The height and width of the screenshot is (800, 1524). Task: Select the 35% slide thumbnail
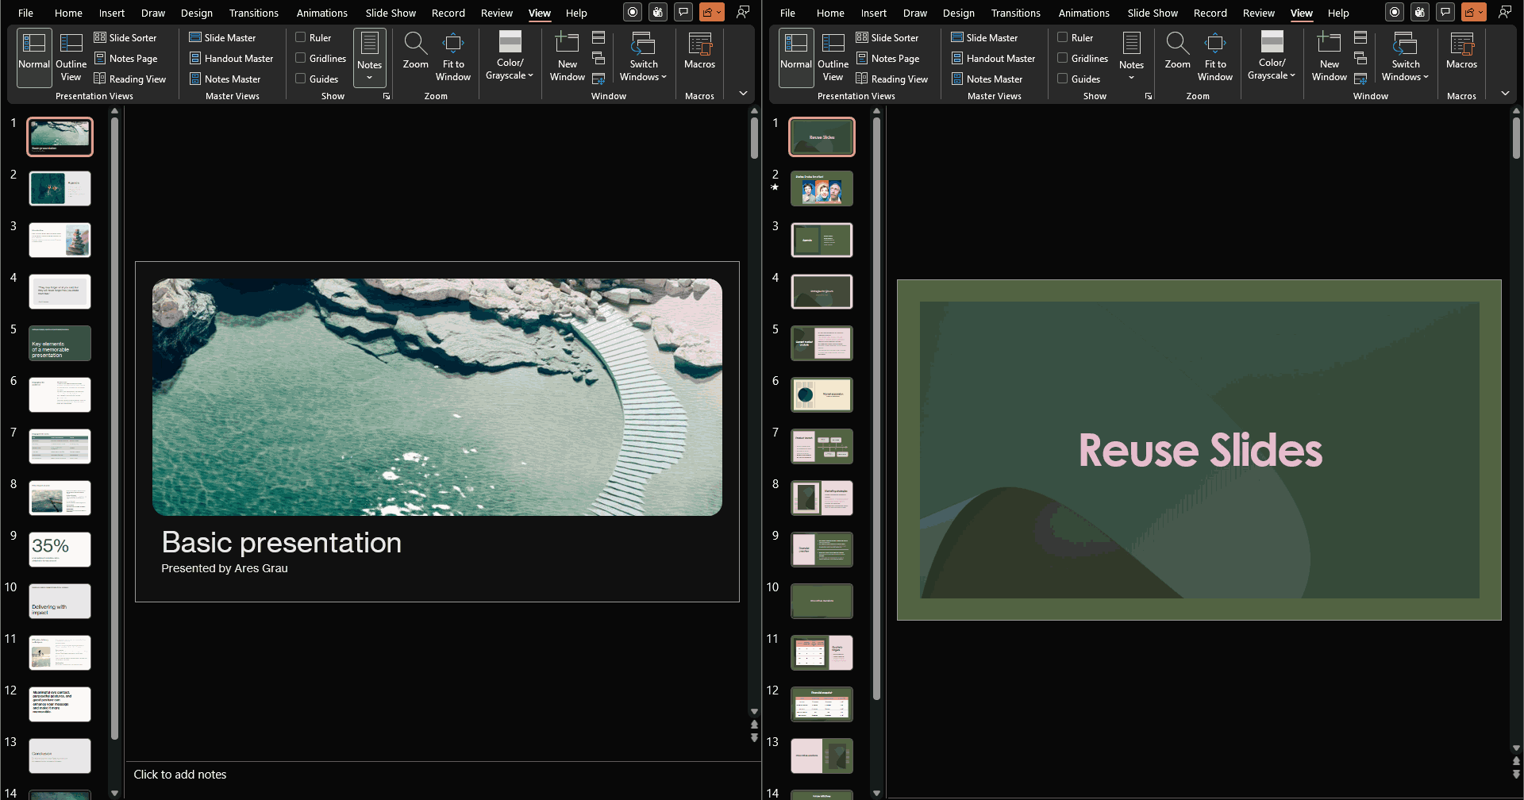coord(60,549)
